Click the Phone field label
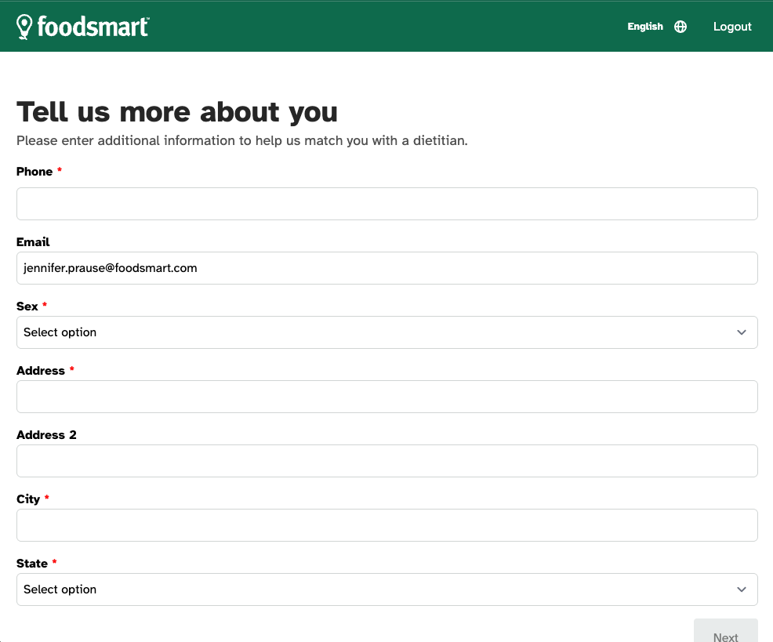The height and width of the screenshot is (642, 773). coord(34,172)
